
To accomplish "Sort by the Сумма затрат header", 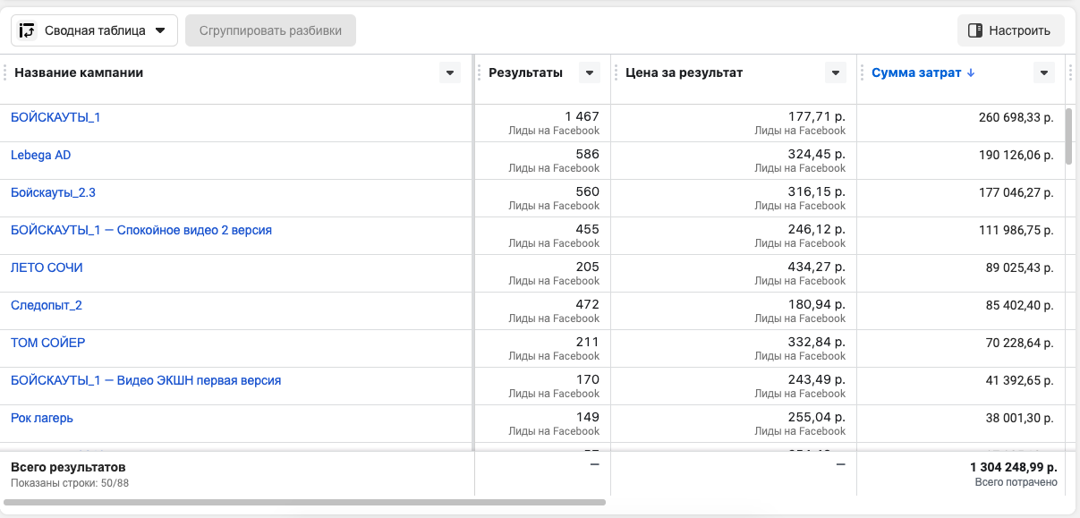I will tap(916, 73).
